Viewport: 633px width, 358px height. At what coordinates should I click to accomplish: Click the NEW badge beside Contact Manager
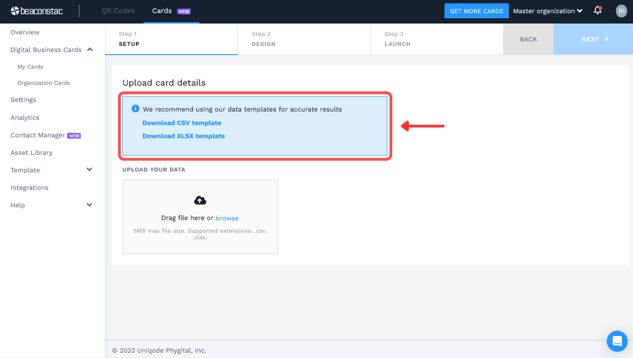click(x=74, y=136)
